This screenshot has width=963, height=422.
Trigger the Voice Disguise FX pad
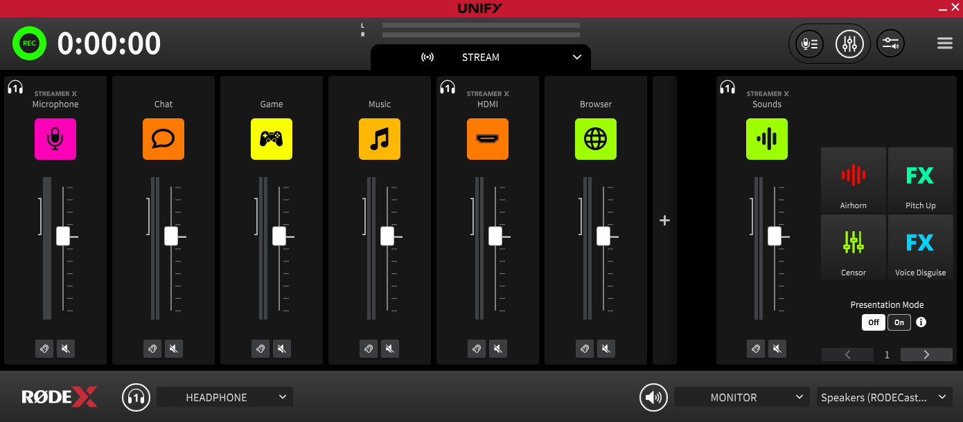[x=921, y=247]
